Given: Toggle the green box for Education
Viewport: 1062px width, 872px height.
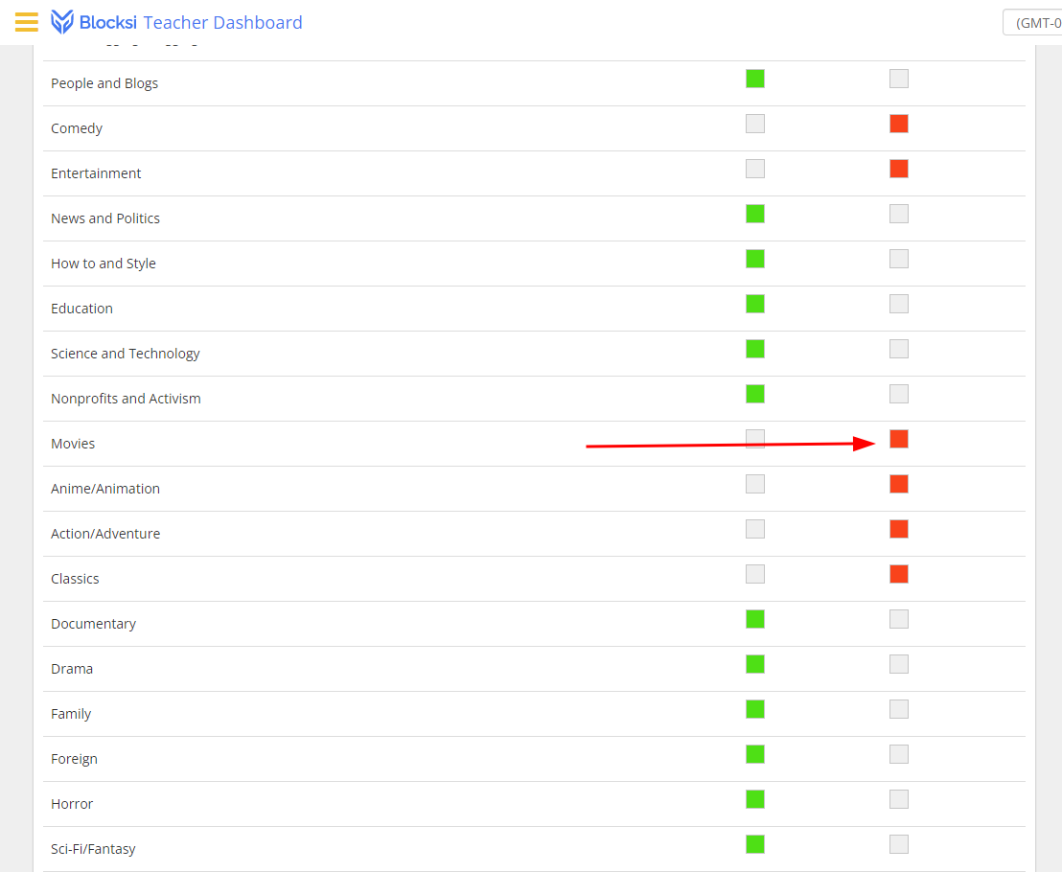Looking at the screenshot, I should 755,304.
